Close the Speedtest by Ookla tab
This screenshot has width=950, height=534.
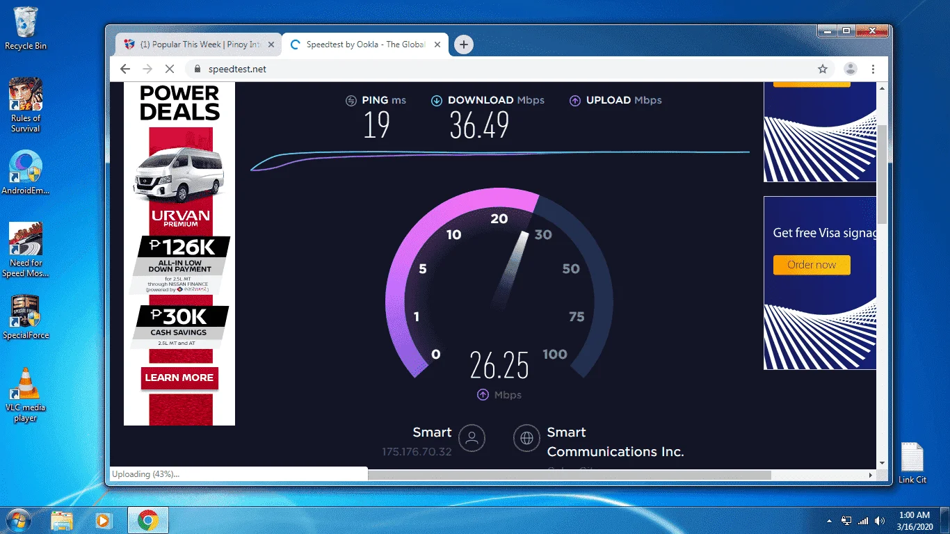click(x=437, y=44)
